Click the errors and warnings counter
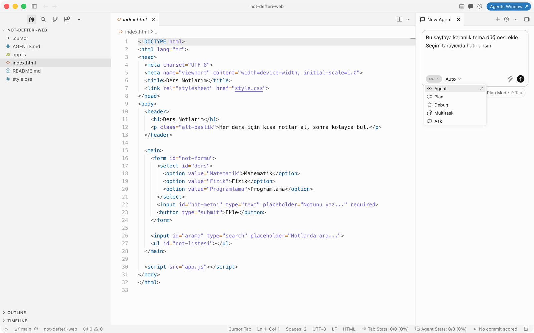534x333 pixels. pos(93,329)
